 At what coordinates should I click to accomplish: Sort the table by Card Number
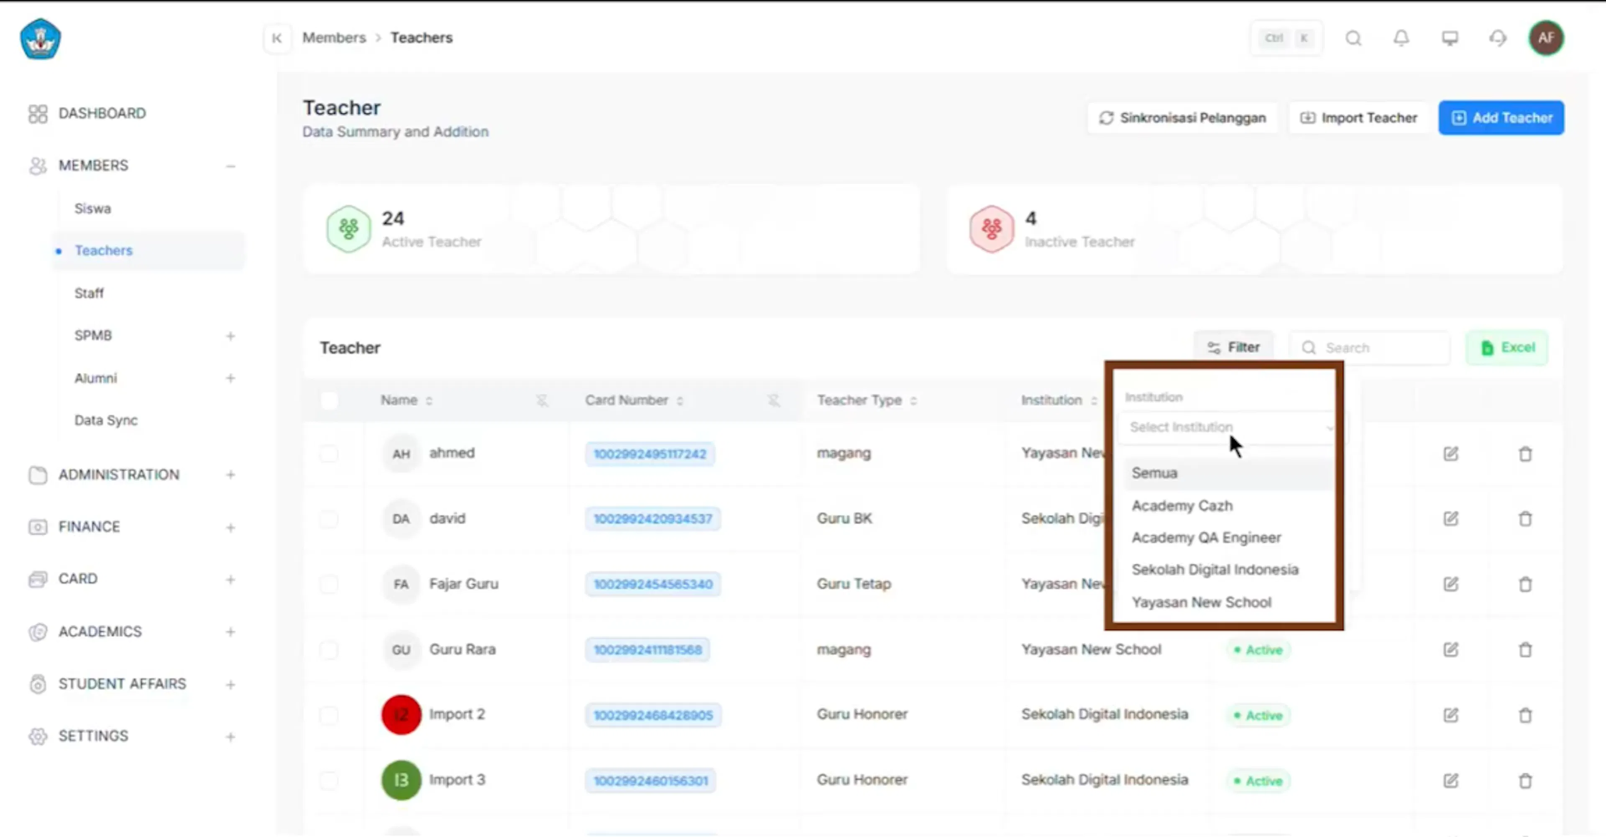[680, 401]
